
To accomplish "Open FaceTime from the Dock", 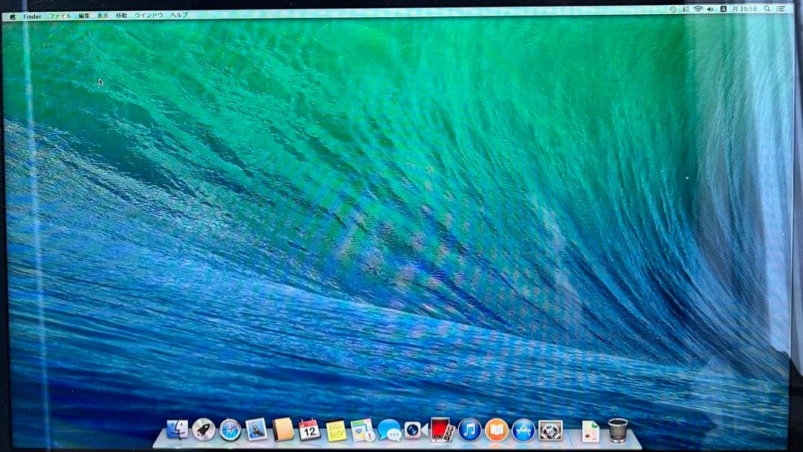I will (414, 430).
